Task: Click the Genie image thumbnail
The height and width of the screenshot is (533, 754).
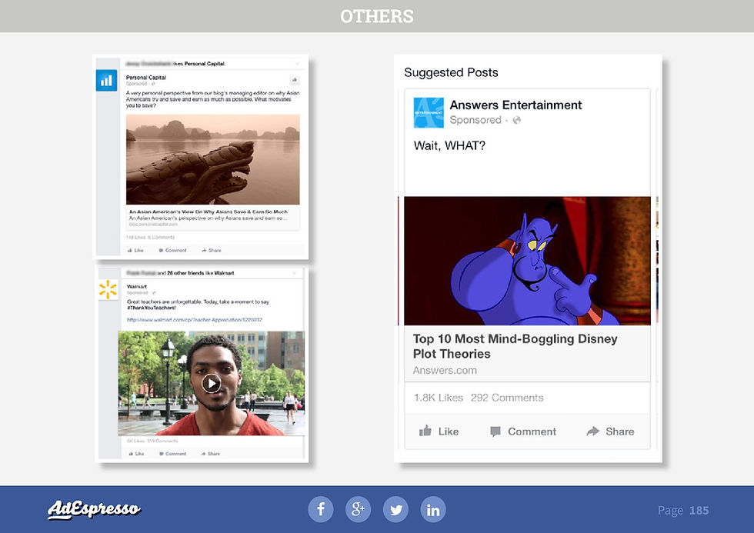Action: (527, 261)
